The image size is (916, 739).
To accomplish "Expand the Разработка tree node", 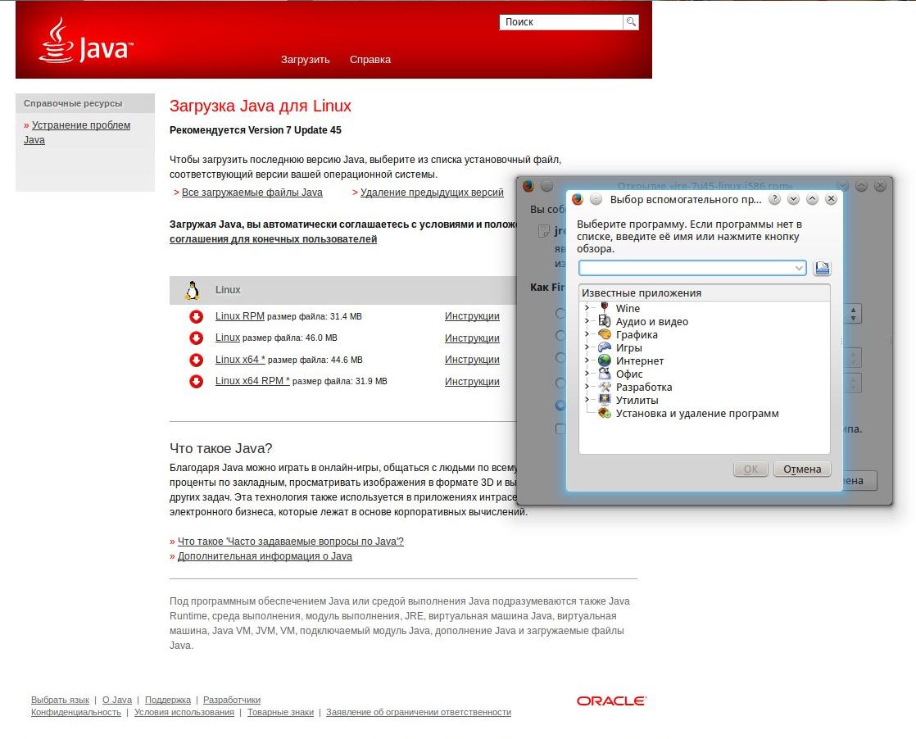I will (x=587, y=387).
